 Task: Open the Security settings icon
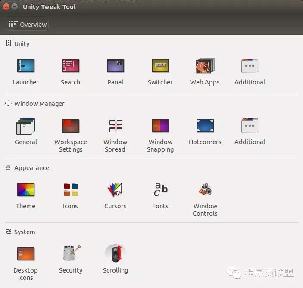72,253
